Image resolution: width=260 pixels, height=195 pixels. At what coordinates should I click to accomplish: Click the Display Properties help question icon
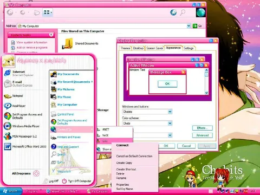tap(211, 41)
